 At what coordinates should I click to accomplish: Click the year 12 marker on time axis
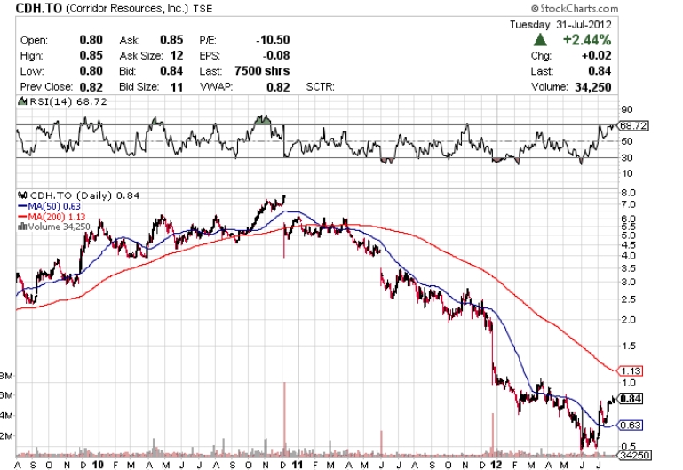[496, 465]
